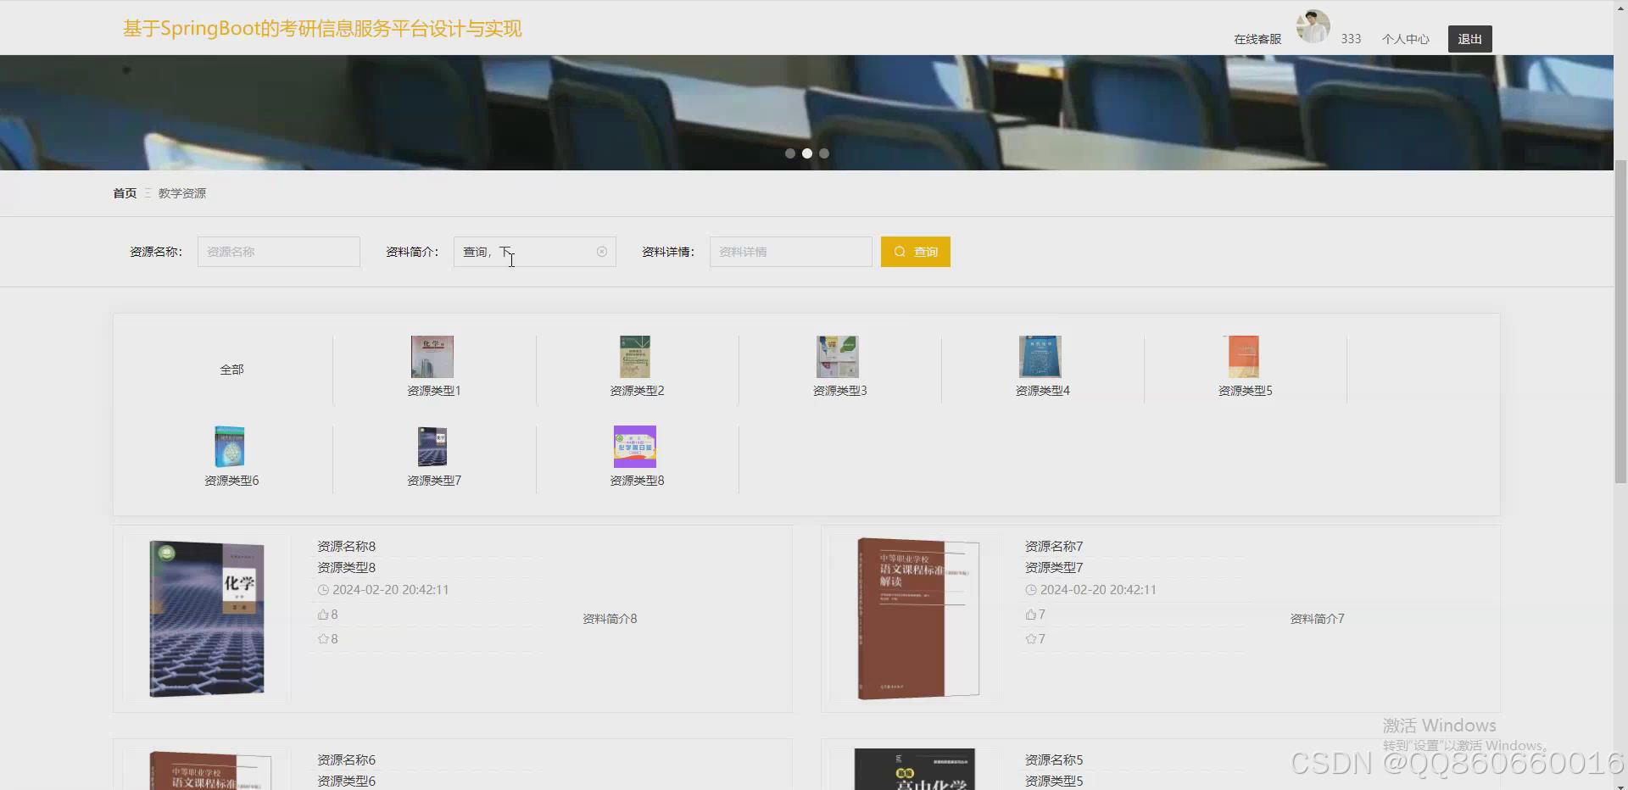Focus the 资料详情 search input
The height and width of the screenshot is (790, 1628).
point(791,252)
